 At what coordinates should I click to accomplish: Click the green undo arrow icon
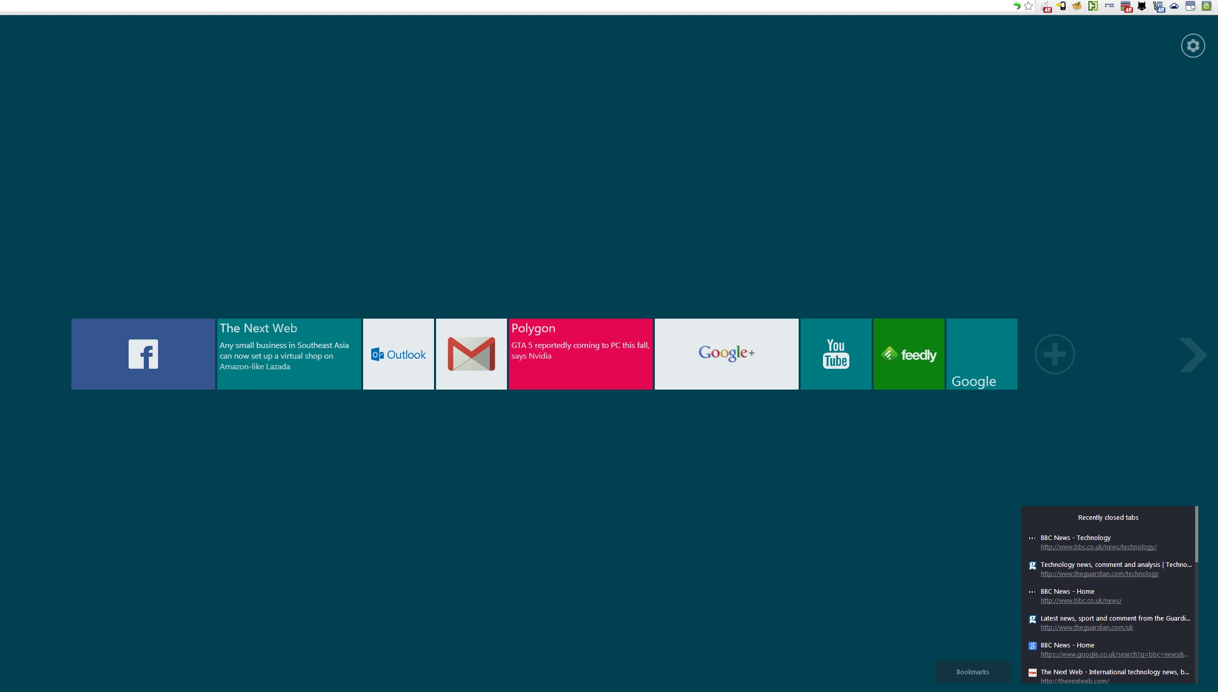pyautogui.click(x=1016, y=6)
